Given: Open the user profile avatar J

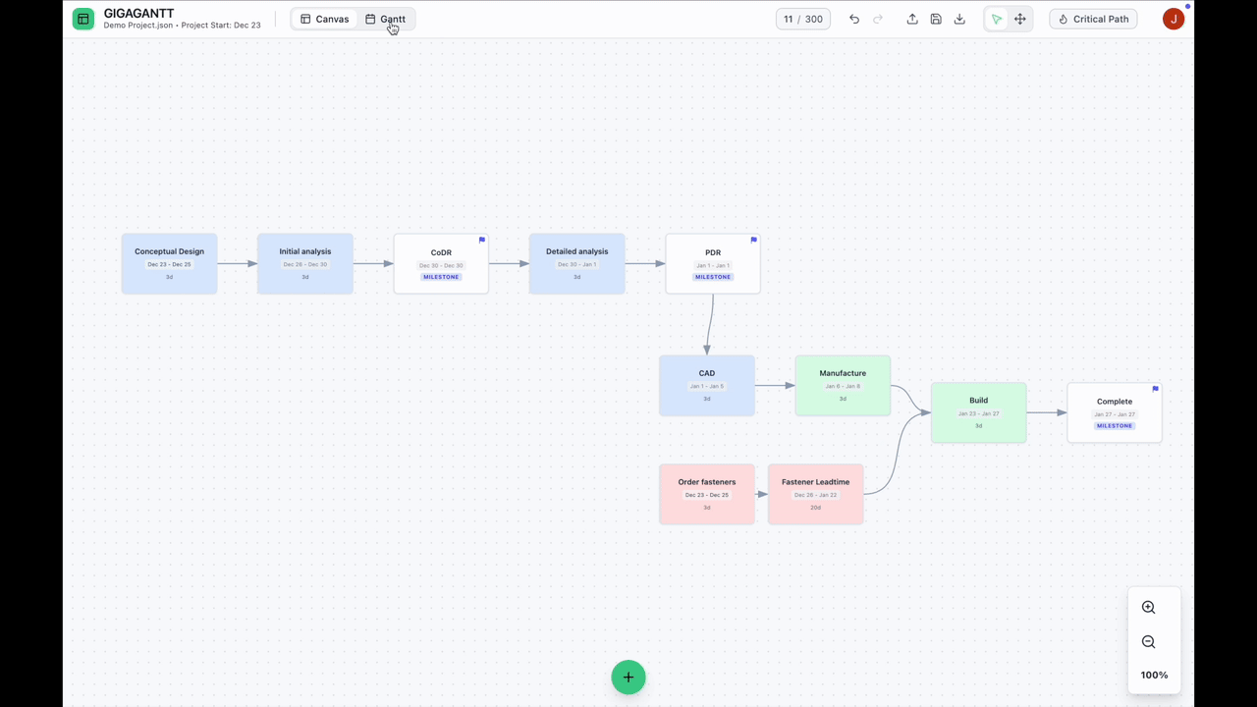Looking at the screenshot, I should coord(1174,19).
